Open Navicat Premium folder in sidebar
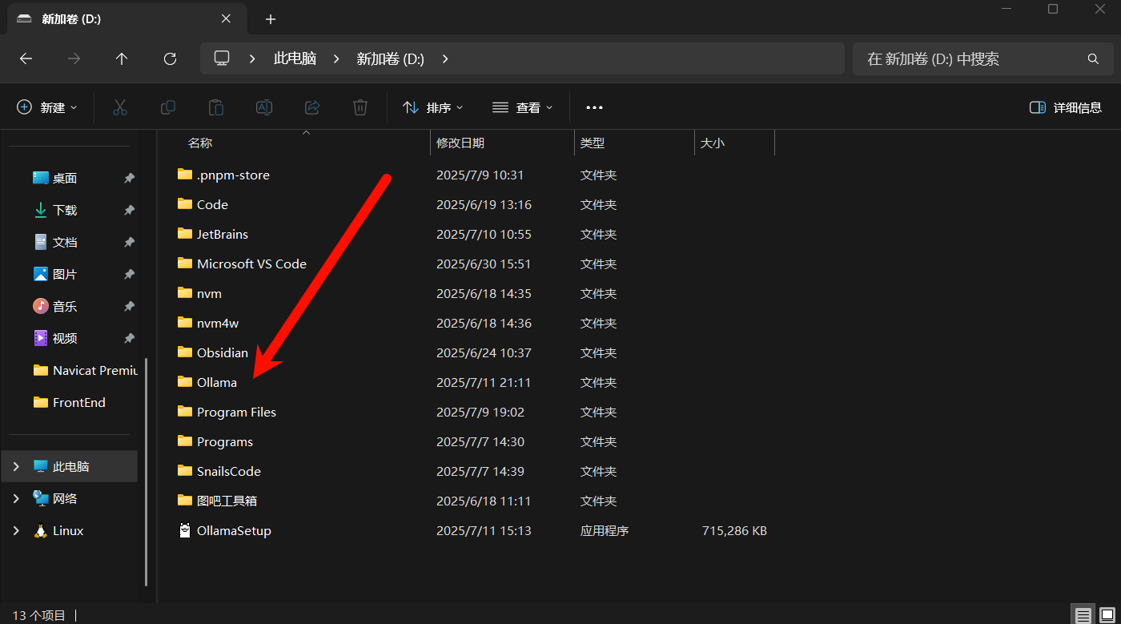Screen dimensions: 1121x624 (x=86, y=370)
